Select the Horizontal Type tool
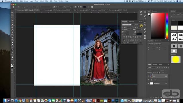 [12, 50]
